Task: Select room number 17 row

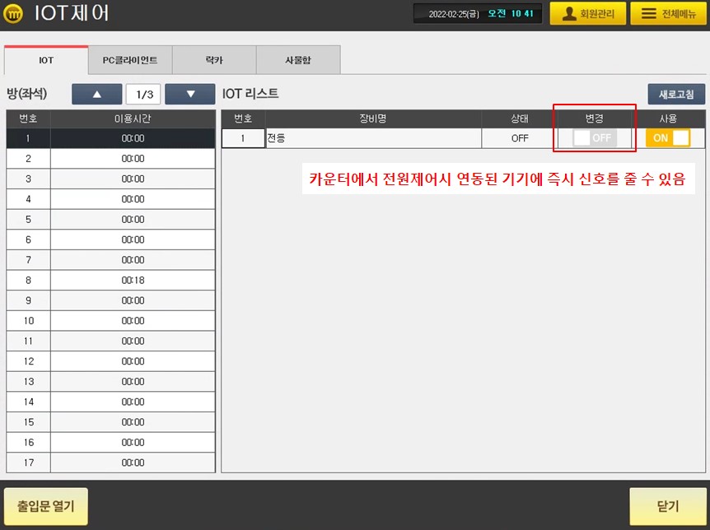Action: [x=111, y=463]
